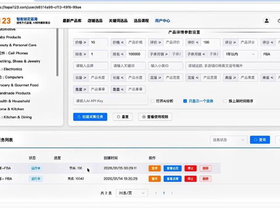
Task: Pause the task created 2026/01/14 19:35:29
Action: (x=155, y=179)
